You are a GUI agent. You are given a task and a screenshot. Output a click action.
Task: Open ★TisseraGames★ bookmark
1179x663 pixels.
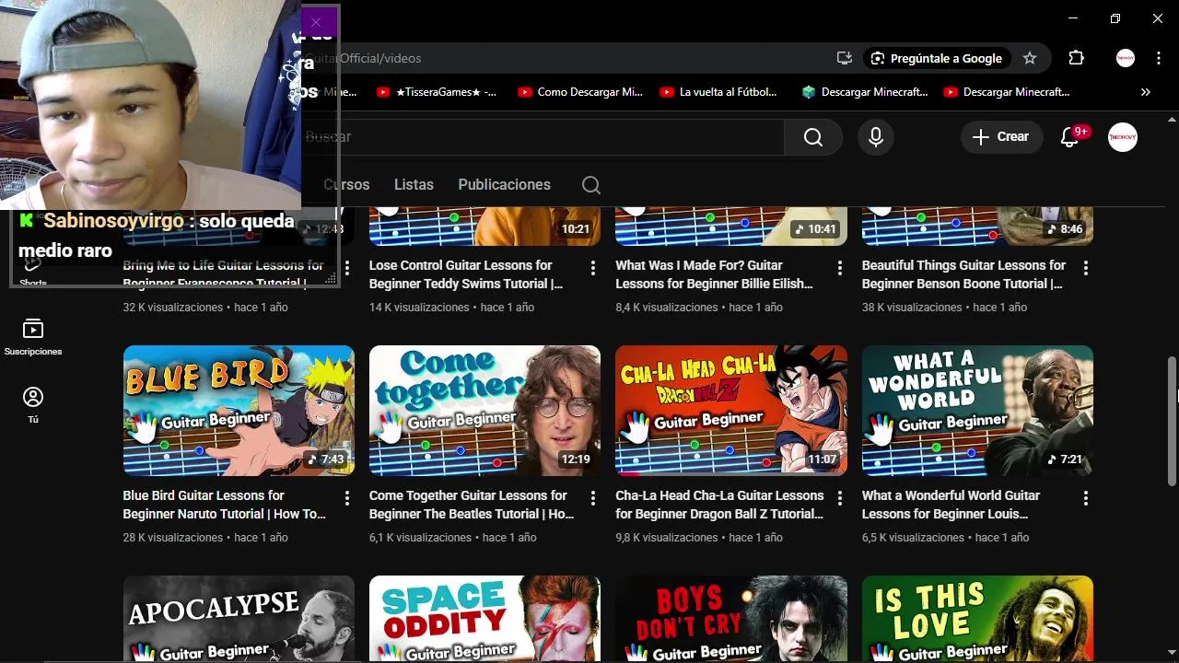coord(437,92)
